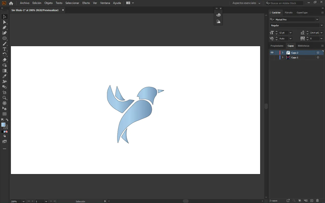Hide Capa 2 with the eye icon

click(x=272, y=53)
